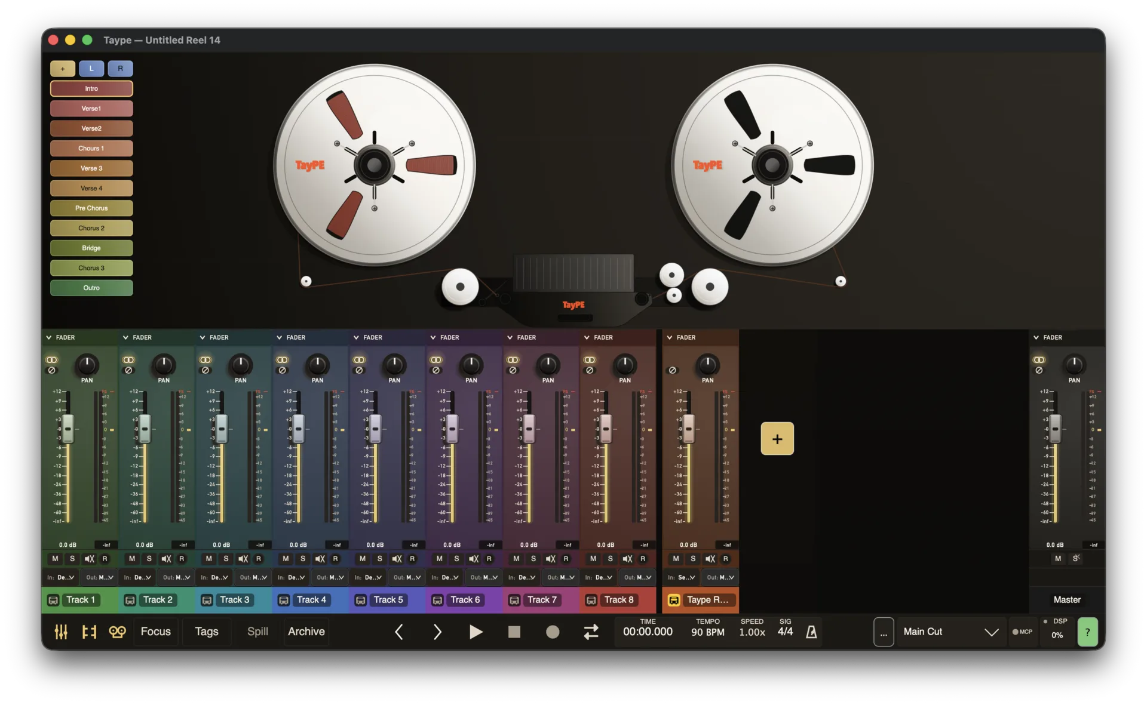Click the Master volume fader handle
Screen dimensions: 1147x705
pos(1056,429)
